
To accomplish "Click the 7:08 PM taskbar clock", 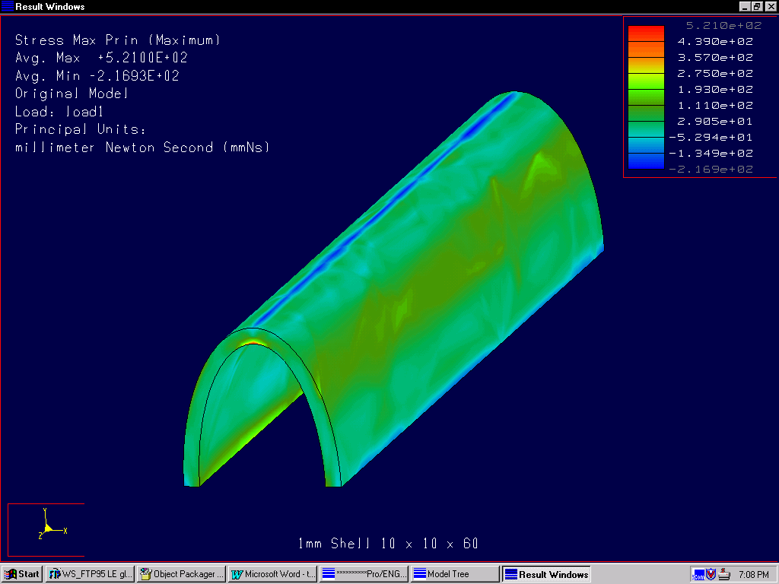I will pyautogui.click(x=753, y=574).
